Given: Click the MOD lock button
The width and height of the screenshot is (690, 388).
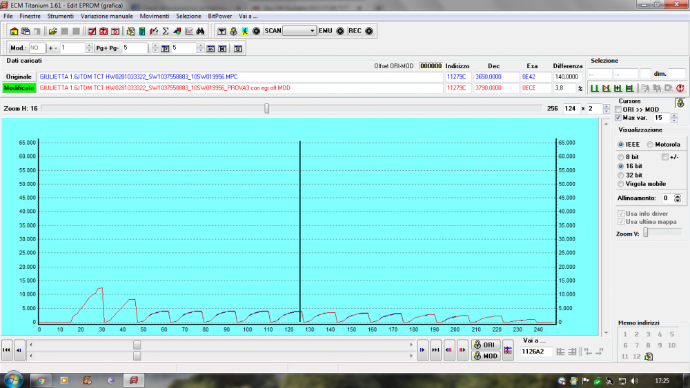Looking at the screenshot, I should 486,356.
